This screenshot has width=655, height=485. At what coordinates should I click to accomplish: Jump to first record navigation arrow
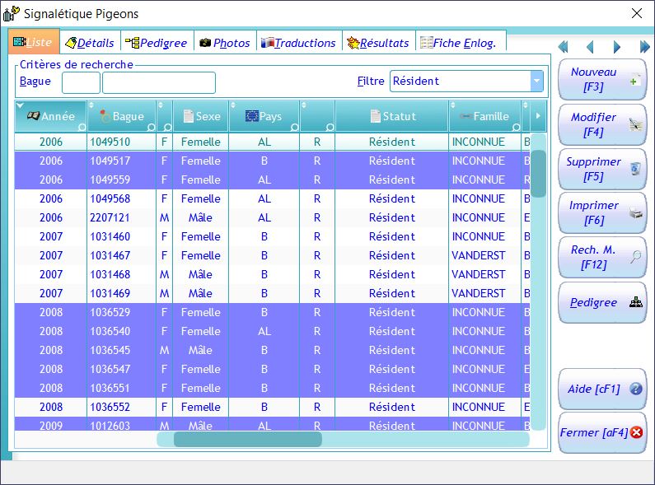click(563, 47)
